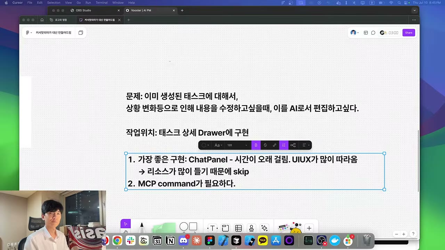This screenshot has width=445, height=250.
Task: Switch to the 로고와 명함 tab
Action: tap(61, 20)
